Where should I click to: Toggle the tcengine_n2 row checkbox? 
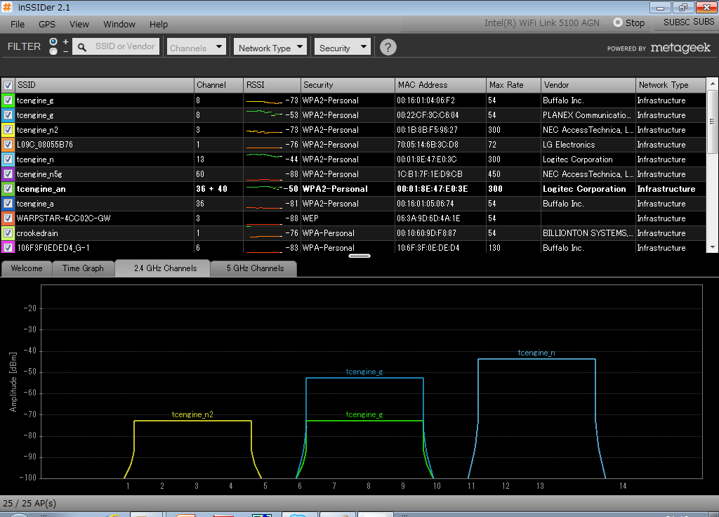pos(8,130)
